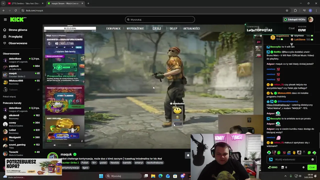Open the chat shop icon
The height and width of the screenshot is (180, 320).
click(283, 167)
